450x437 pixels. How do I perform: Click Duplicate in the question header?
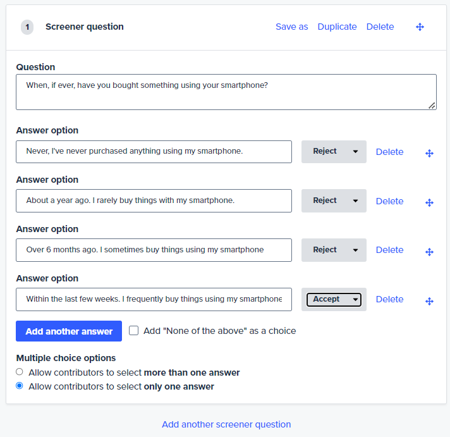[337, 27]
